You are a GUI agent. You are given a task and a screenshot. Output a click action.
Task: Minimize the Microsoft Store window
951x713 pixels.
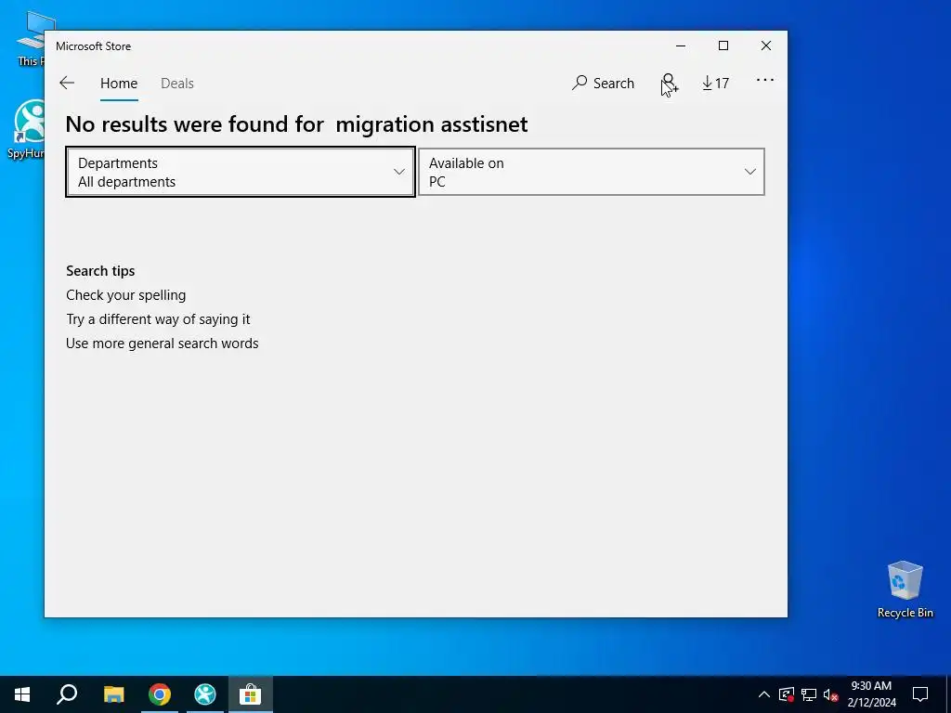681,46
